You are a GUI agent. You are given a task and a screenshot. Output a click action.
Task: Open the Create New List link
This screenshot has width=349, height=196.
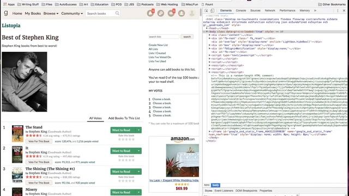(x=158, y=45)
